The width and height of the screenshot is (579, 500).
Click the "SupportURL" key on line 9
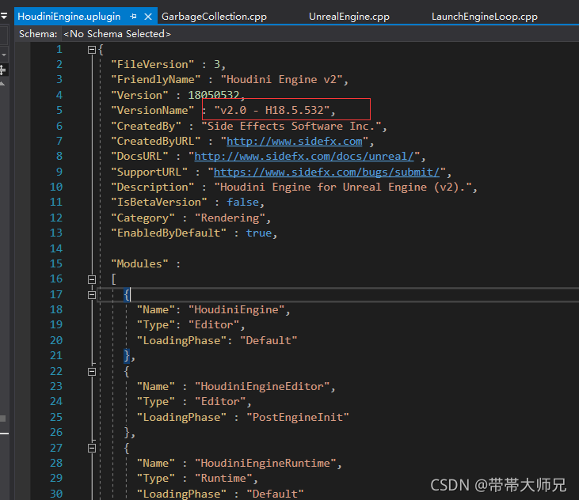pyautogui.click(x=149, y=172)
